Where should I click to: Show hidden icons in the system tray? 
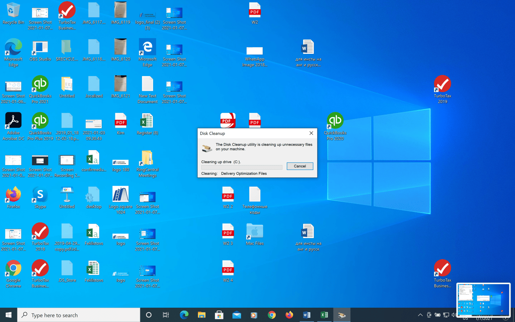pos(420,315)
